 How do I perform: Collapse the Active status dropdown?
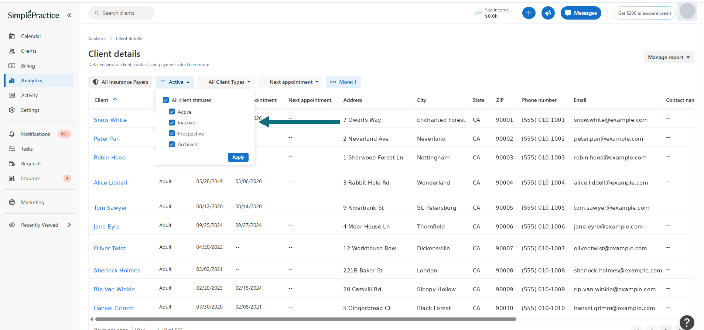click(175, 82)
